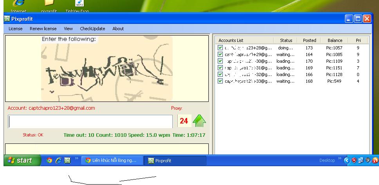The height and width of the screenshot is (185, 379).
Task: Click the Desktop toolbar label in taskbar
Action: (x=327, y=160)
